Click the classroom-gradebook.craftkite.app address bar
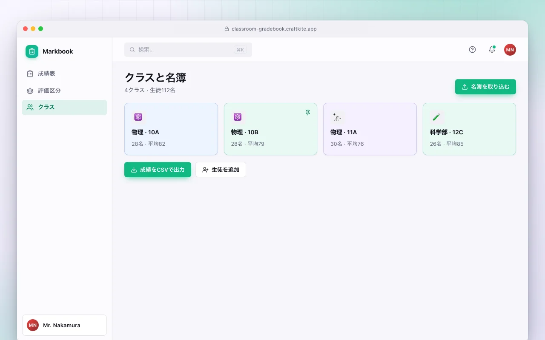Image resolution: width=545 pixels, height=340 pixels. (x=271, y=29)
